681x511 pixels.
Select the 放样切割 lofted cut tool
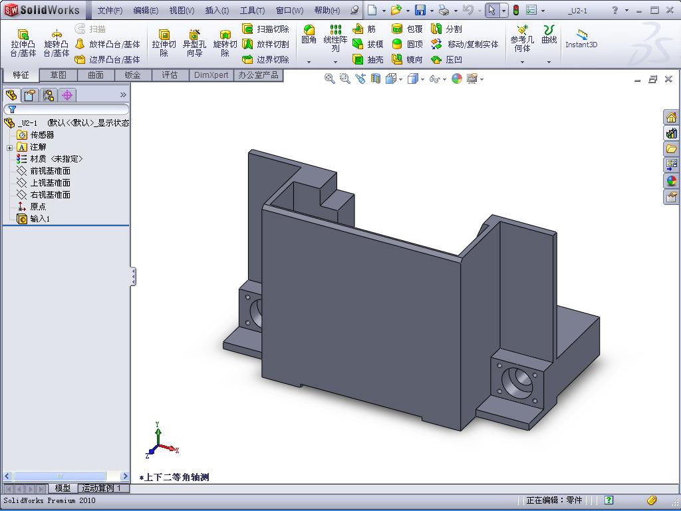[265, 44]
